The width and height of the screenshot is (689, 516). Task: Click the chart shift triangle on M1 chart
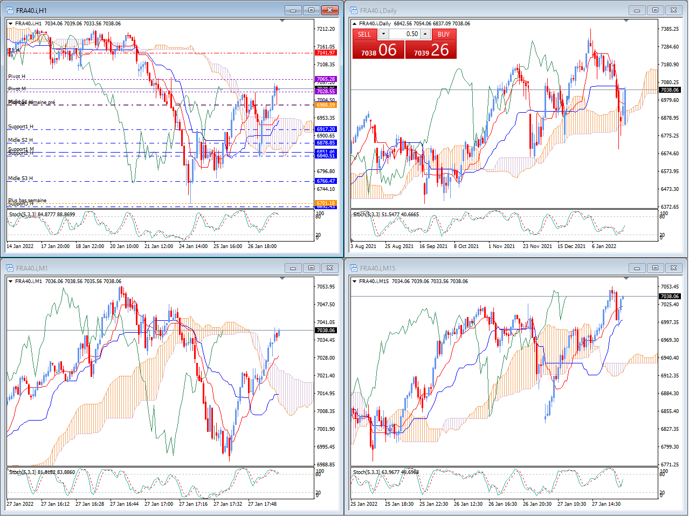pyautogui.click(x=282, y=279)
